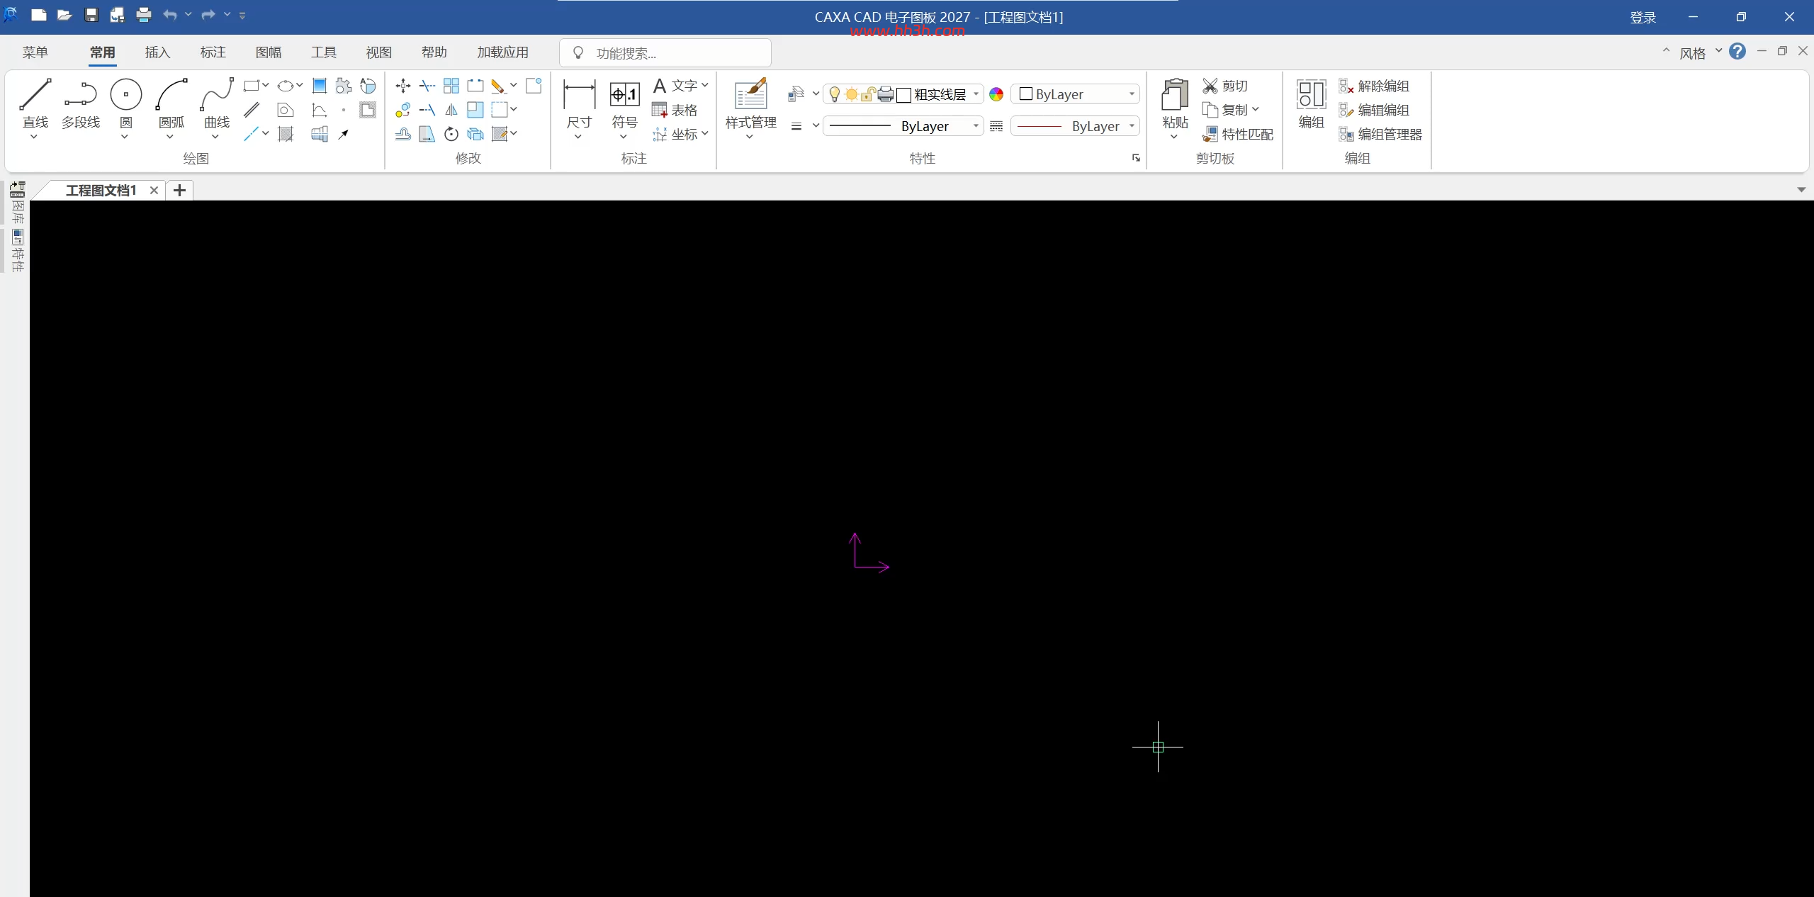This screenshot has height=897, width=1814.
Task: Open the 粗实线层 layer dropdown
Action: click(x=976, y=94)
